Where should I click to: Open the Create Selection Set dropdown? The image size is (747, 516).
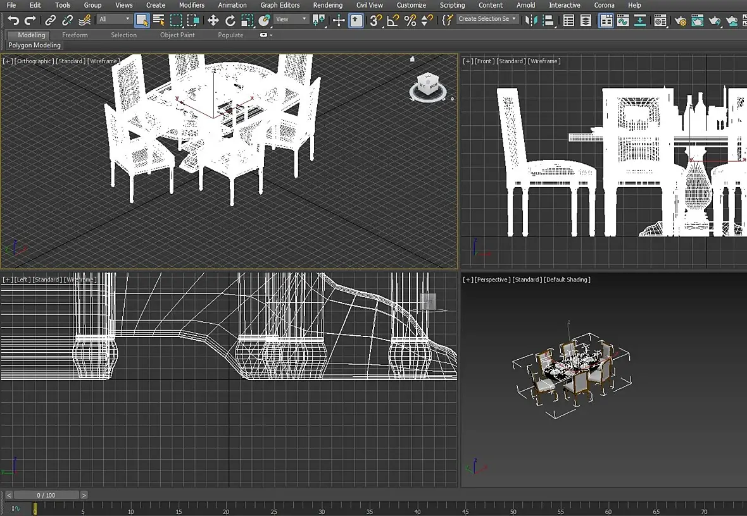[x=487, y=20]
